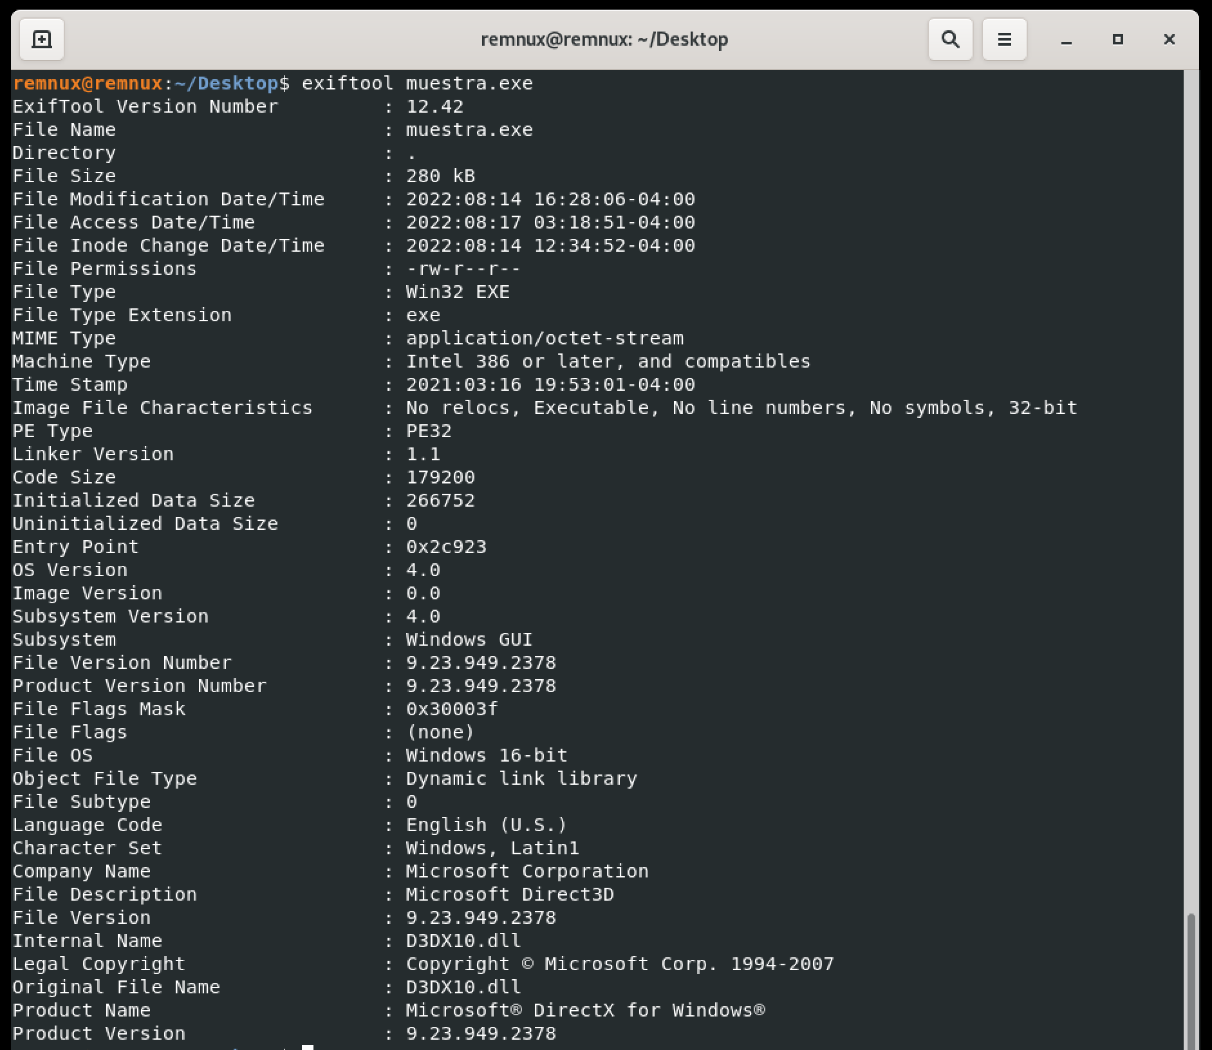Click inode change date 2022:08:14 12:34:52-04:00
Viewport: 1212px width, 1050px height.
click(550, 245)
